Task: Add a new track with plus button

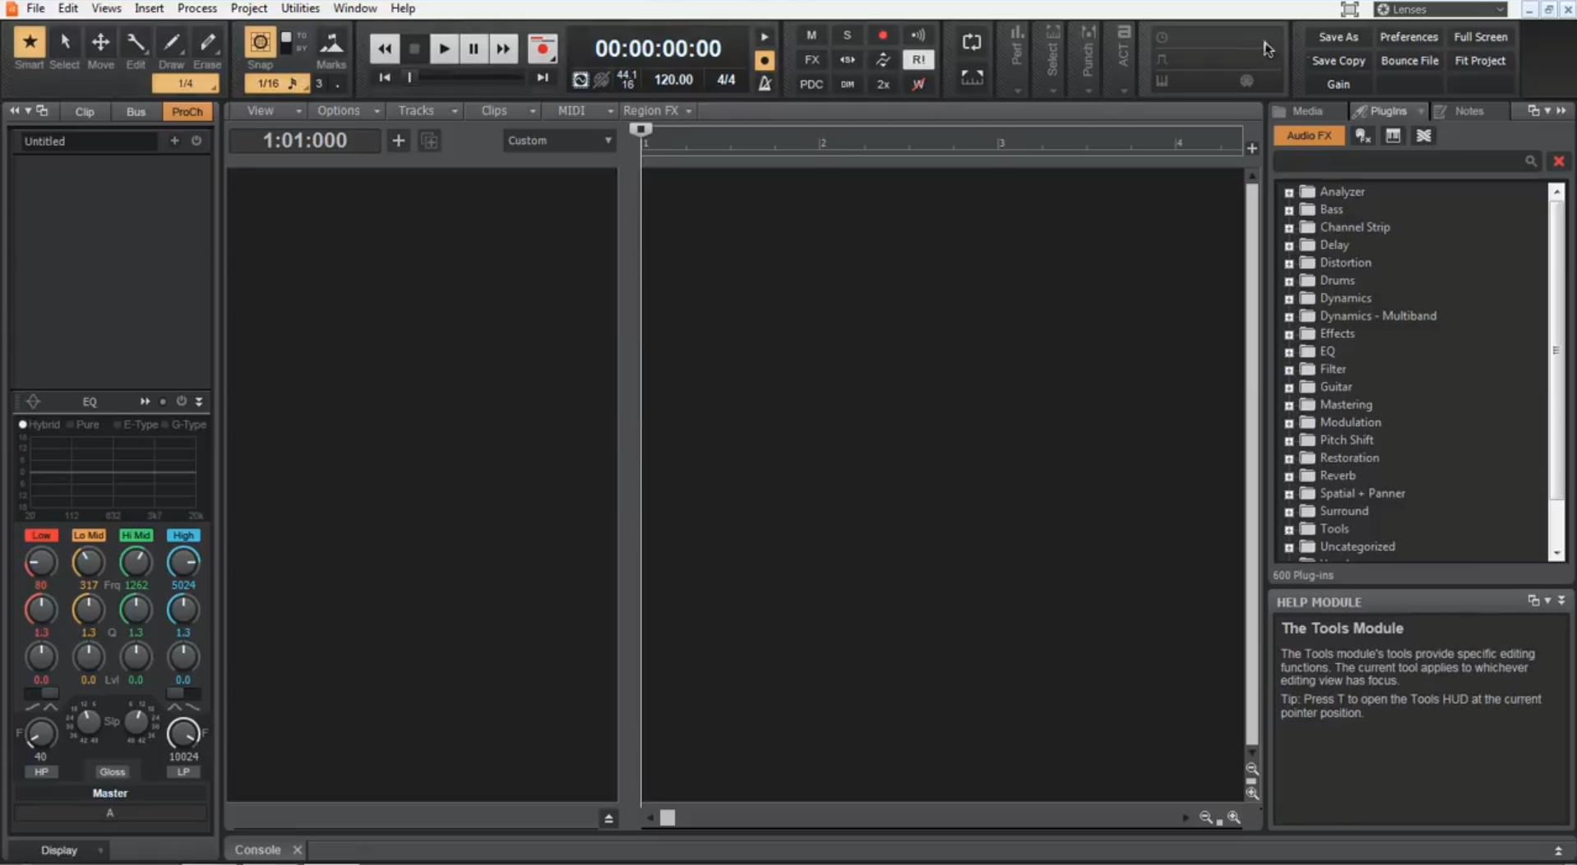Action: click(398, 140)
